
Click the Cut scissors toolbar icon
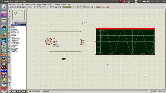(56, 7)
